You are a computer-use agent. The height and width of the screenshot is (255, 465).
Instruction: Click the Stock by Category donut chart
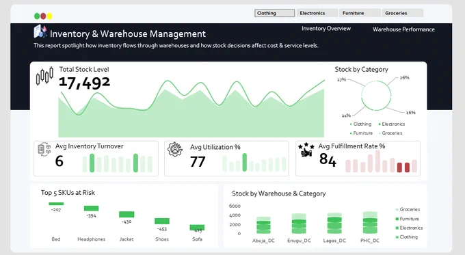pos(376,96)
